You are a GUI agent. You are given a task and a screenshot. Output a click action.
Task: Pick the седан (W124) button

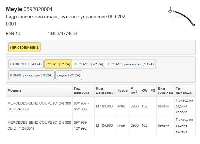click(x=69, y=75)
